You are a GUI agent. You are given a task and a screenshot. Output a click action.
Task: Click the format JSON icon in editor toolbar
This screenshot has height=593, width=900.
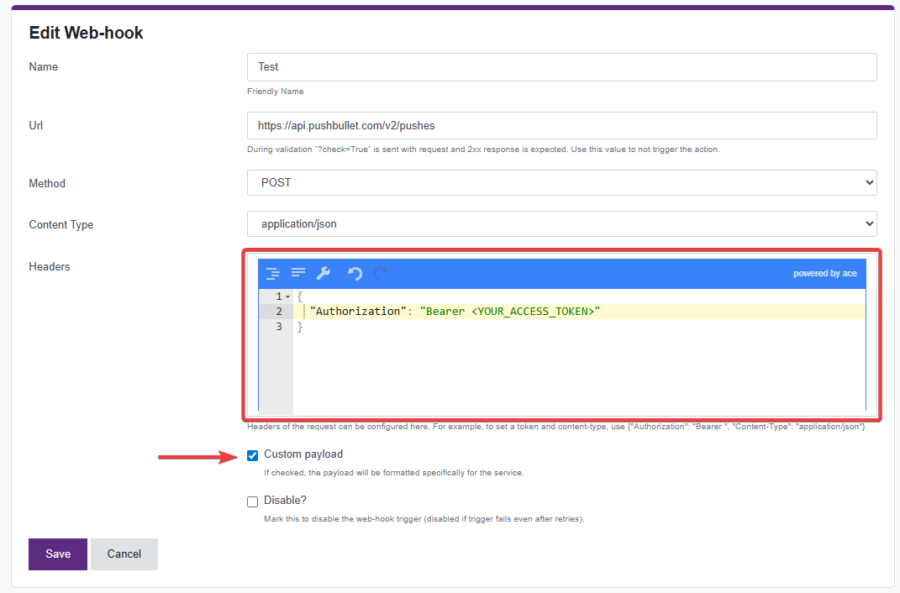point(273,273)
